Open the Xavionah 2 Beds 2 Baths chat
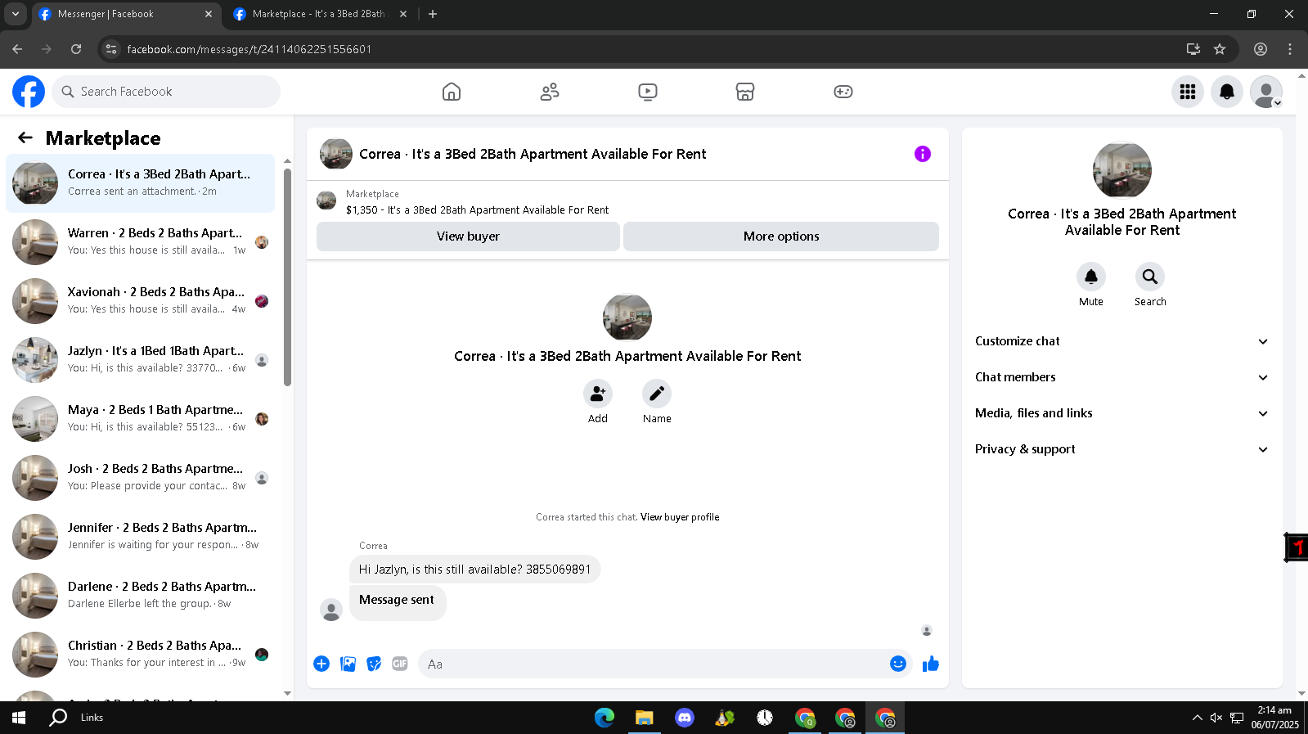 [141, 301]
